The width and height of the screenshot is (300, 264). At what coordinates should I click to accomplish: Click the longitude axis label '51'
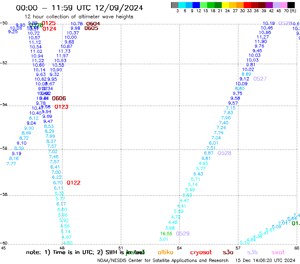pyautogui.click(x=120, y=248)
